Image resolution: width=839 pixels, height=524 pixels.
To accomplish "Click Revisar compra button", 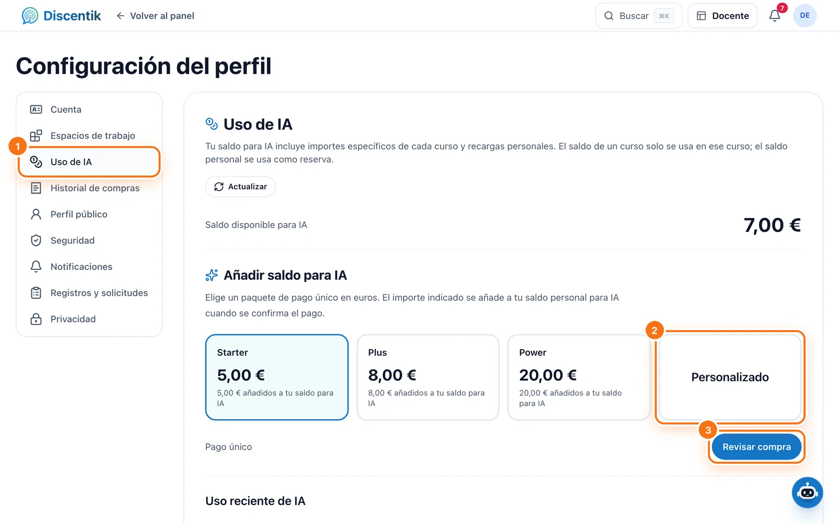I will (x=756, y=447).
